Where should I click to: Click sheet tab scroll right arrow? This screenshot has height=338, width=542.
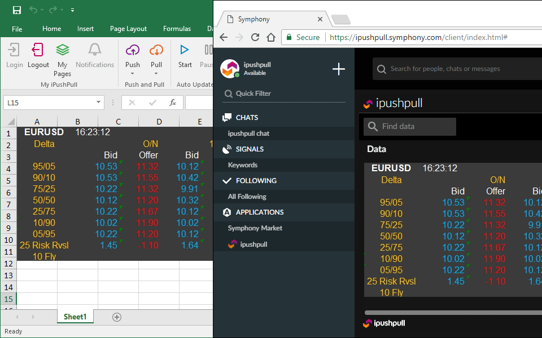coord(33,317)
